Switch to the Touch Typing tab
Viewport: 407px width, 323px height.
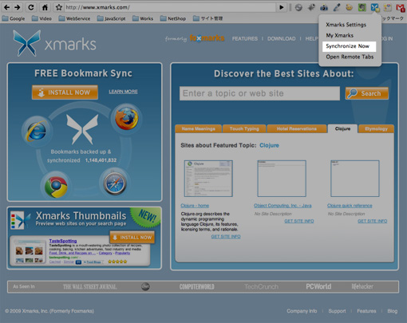tap(244, 128)
